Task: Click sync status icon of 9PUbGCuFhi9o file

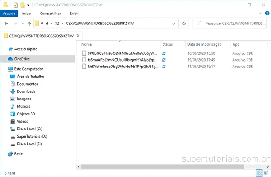Action: tap(164, 53)
